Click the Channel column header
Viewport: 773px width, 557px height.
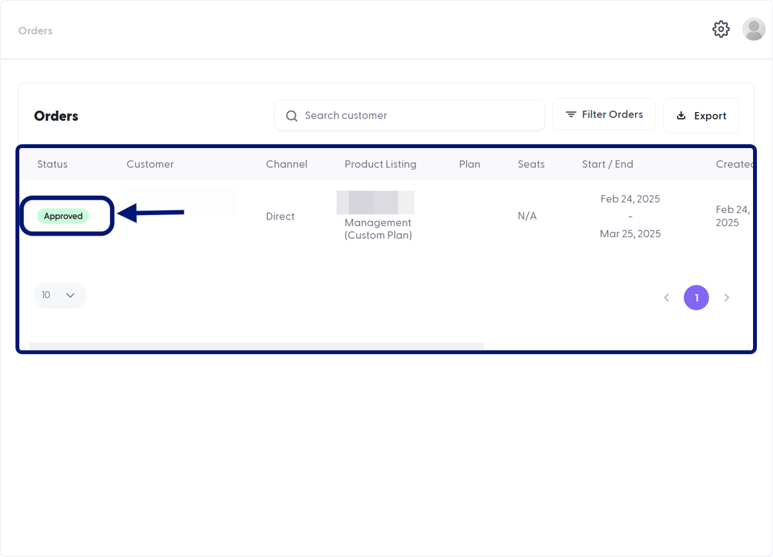tap(287, 164)
